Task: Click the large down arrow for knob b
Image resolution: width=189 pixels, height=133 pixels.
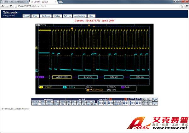Action: [x=124, y=104]
